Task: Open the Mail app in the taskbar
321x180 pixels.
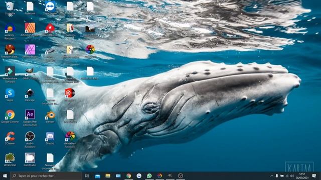Action: pyautogui.click(x=97, y=175)
